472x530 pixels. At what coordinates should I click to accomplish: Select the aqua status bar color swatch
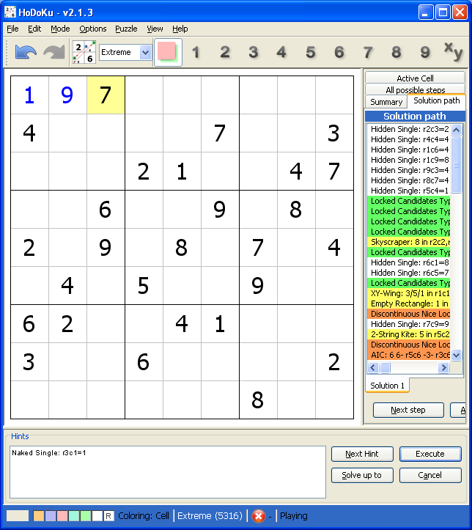pos(73,516)
